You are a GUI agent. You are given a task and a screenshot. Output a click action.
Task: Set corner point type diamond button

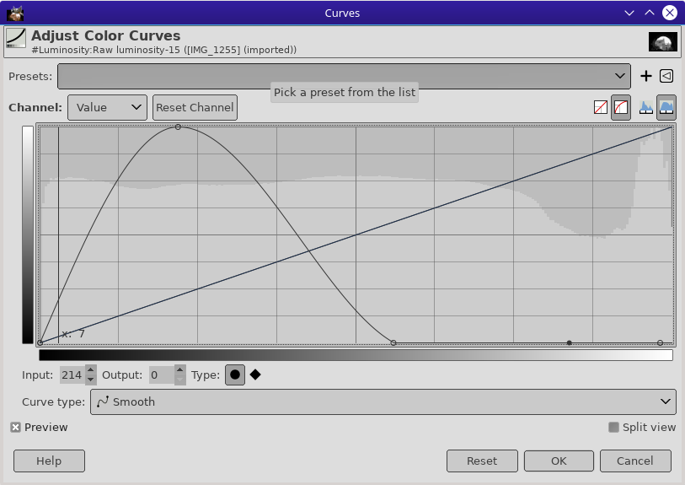click(255, 375)
